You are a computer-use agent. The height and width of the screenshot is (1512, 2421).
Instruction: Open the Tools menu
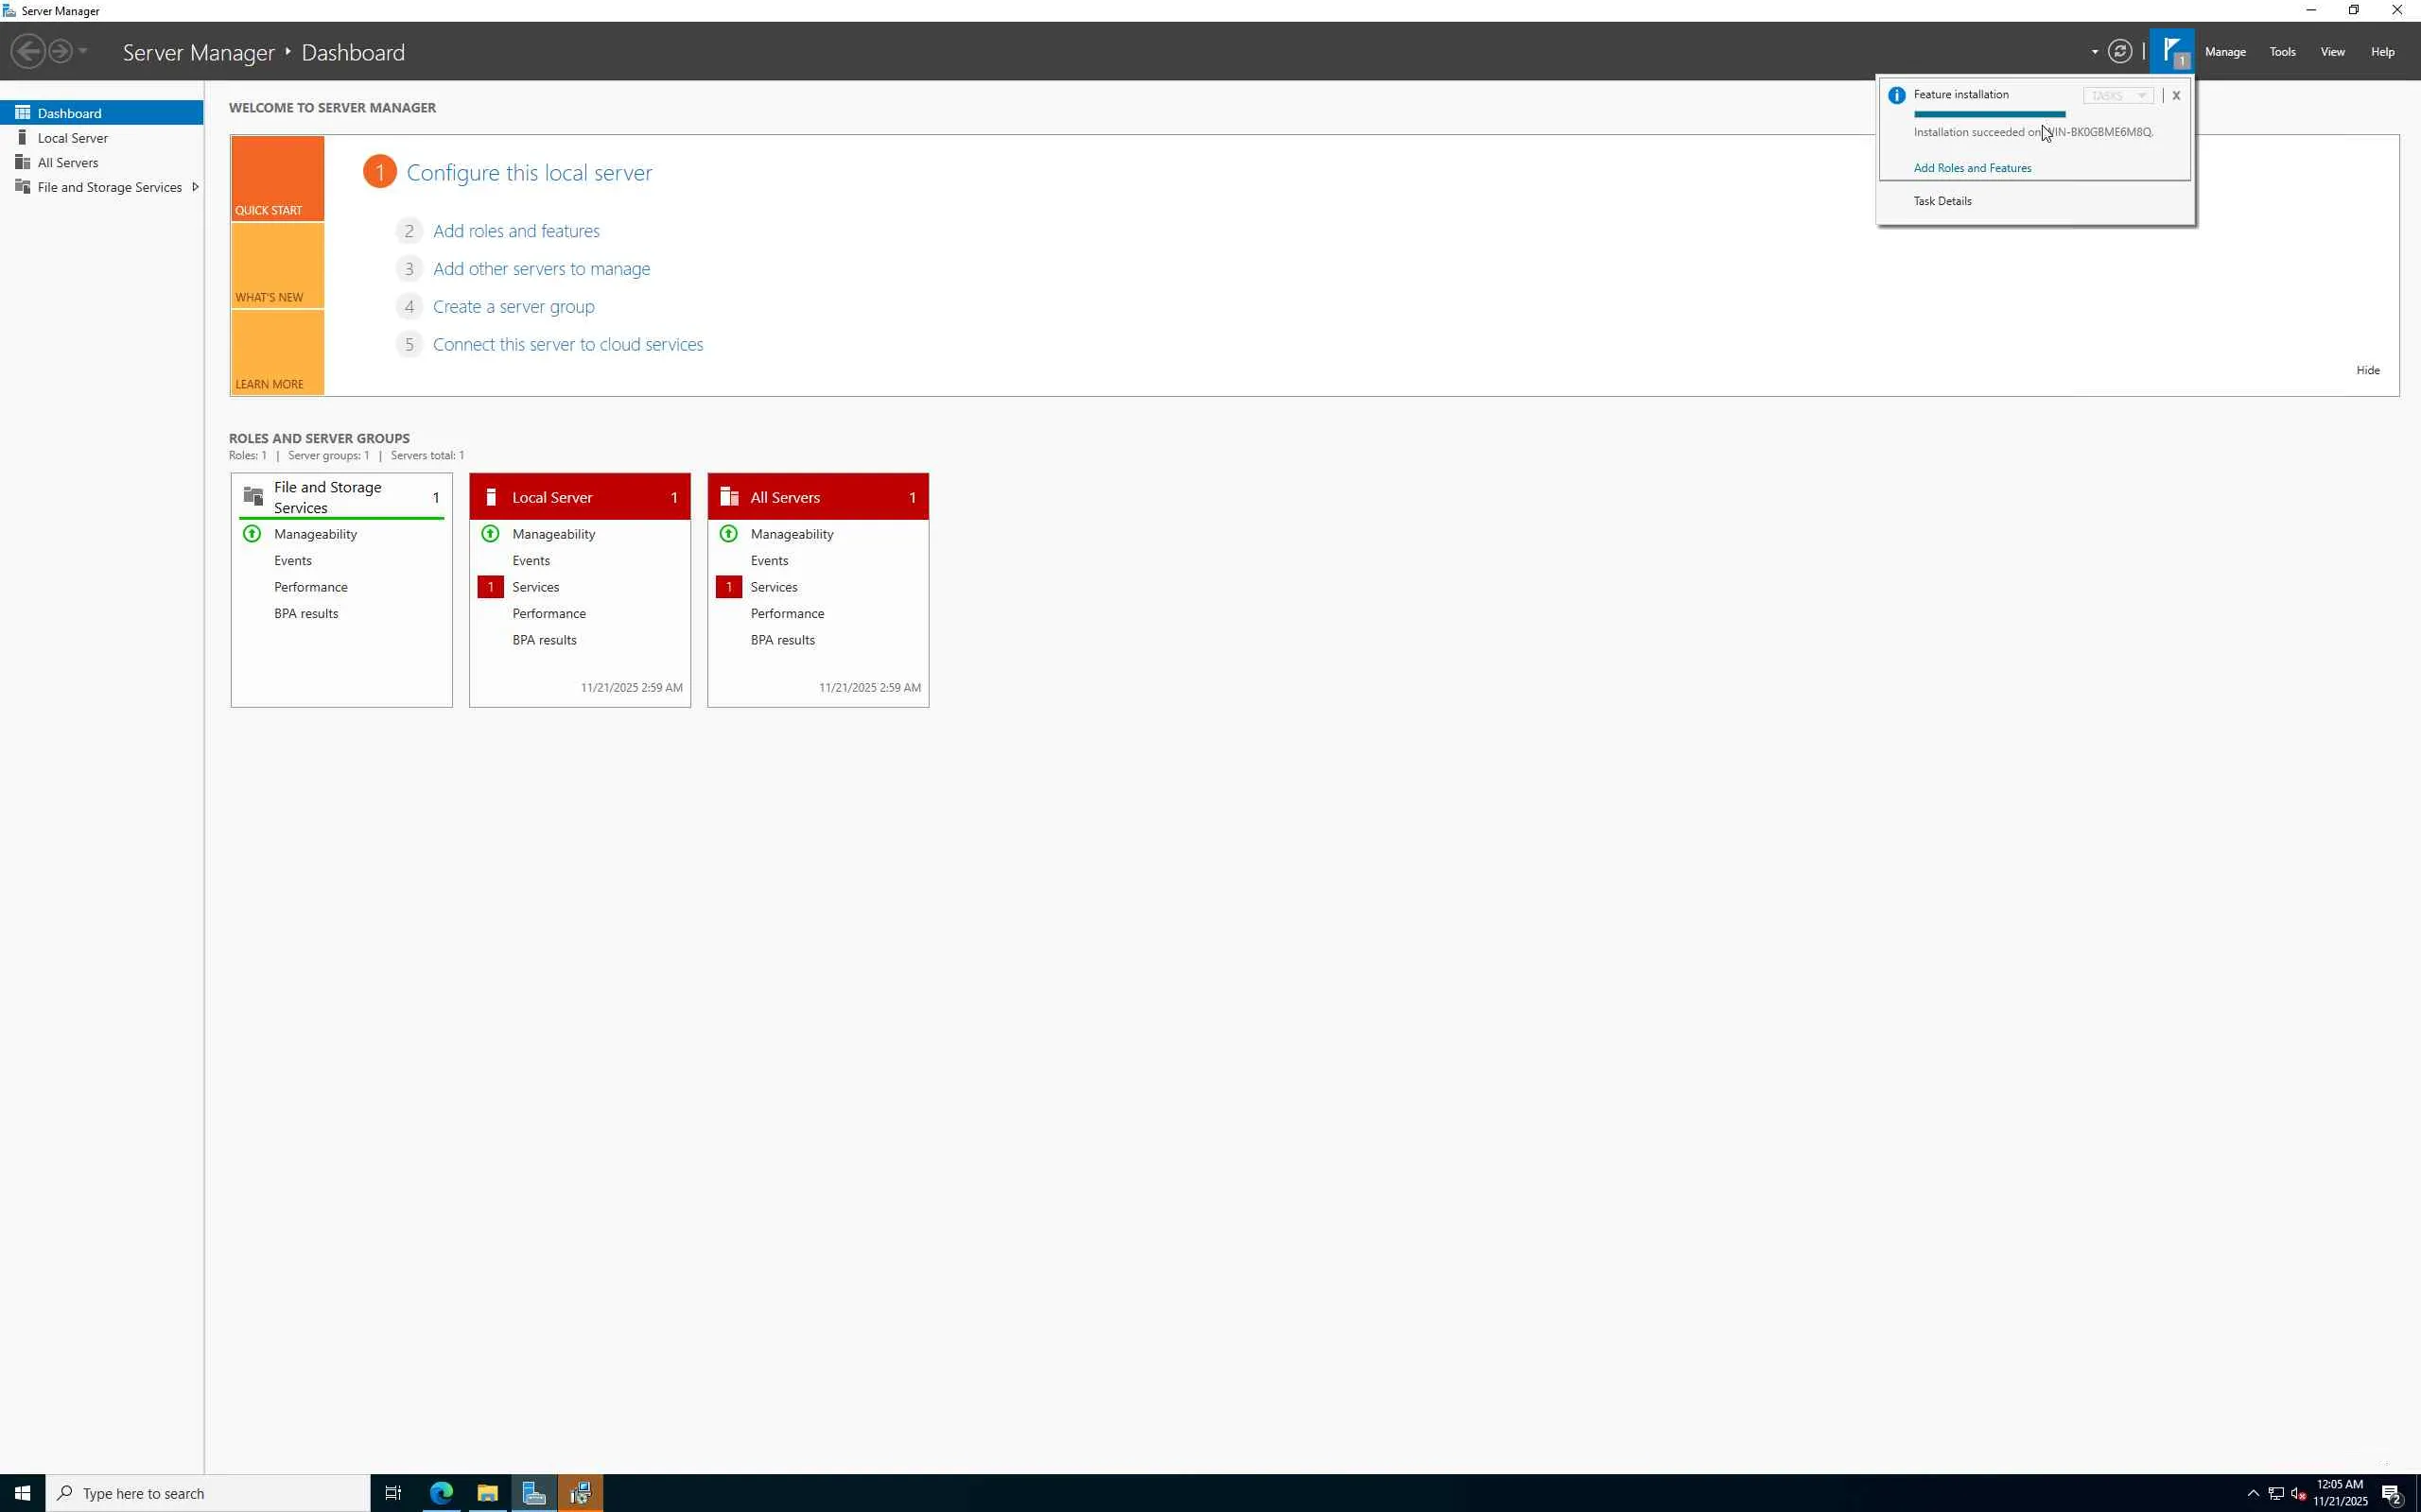coord(2281,52)
